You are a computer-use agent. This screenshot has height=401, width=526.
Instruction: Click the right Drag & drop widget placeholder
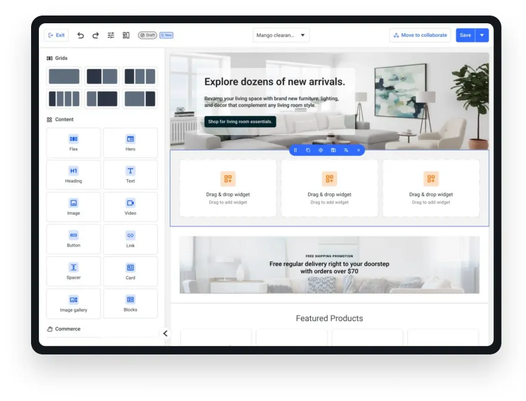click(x=431, y=189)
